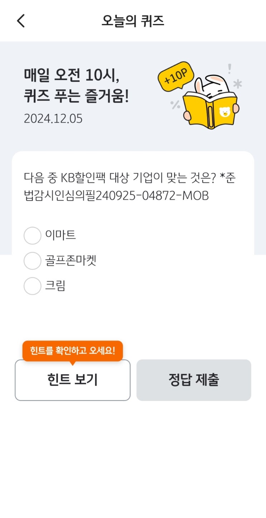Image resolution: width=266 pixels, height=518 pixels.
Task: Click the 골프존마켓 answer label text
Action: pyautogui.click(x=71, y=261)
